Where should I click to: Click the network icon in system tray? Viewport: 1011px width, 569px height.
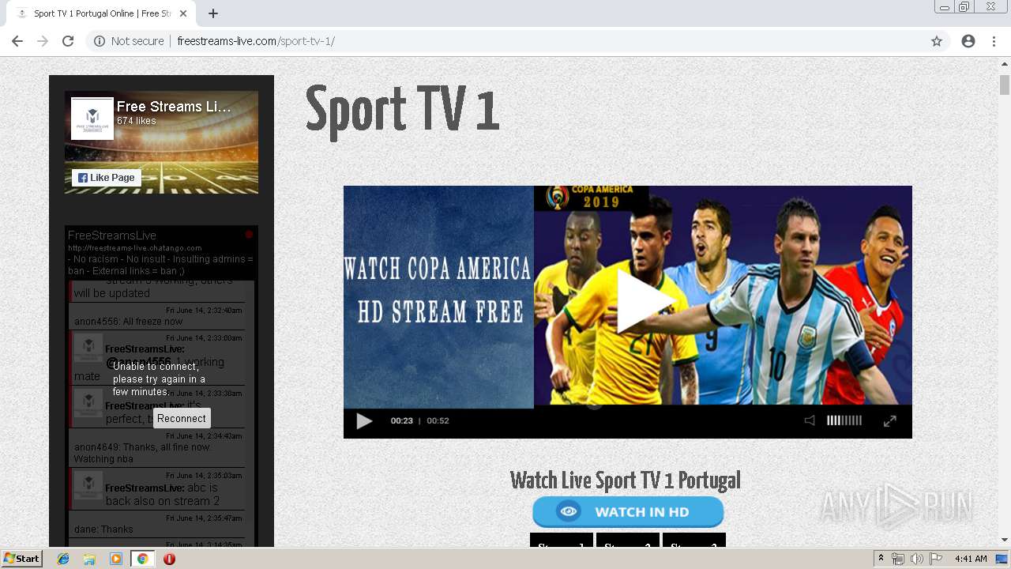click(898, 559)
